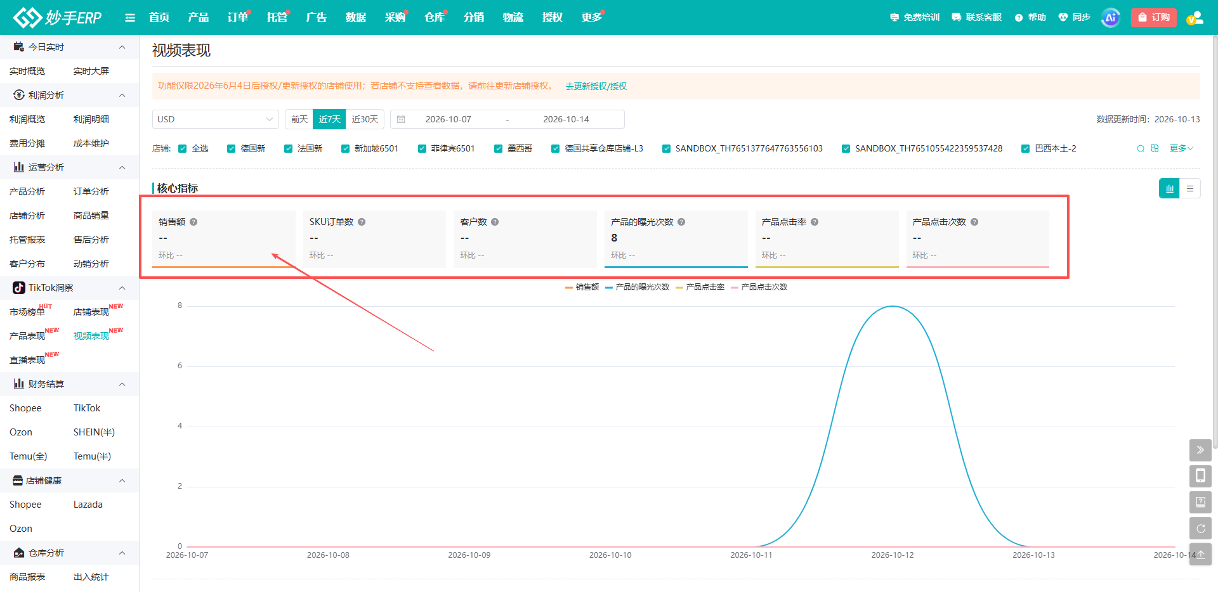Viewport: 1218px width, 592px height.
Task: Open the AI assistant icon
Action: [1110, 18]
